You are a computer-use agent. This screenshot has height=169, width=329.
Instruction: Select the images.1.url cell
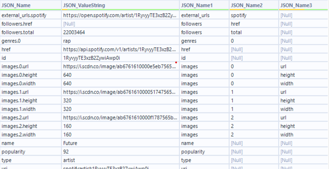31,92
